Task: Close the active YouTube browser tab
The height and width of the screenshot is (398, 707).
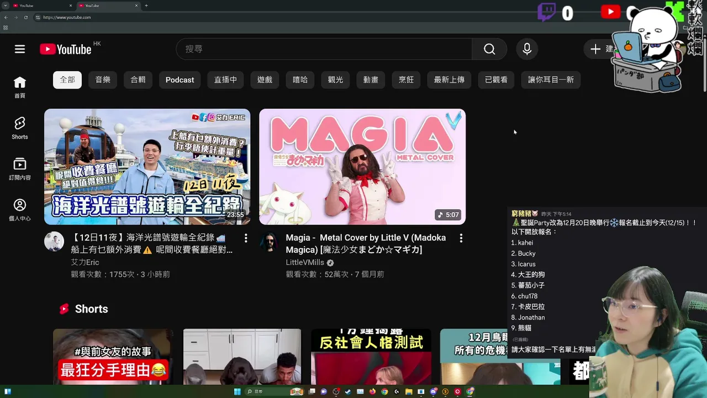Action: (136, 6)
